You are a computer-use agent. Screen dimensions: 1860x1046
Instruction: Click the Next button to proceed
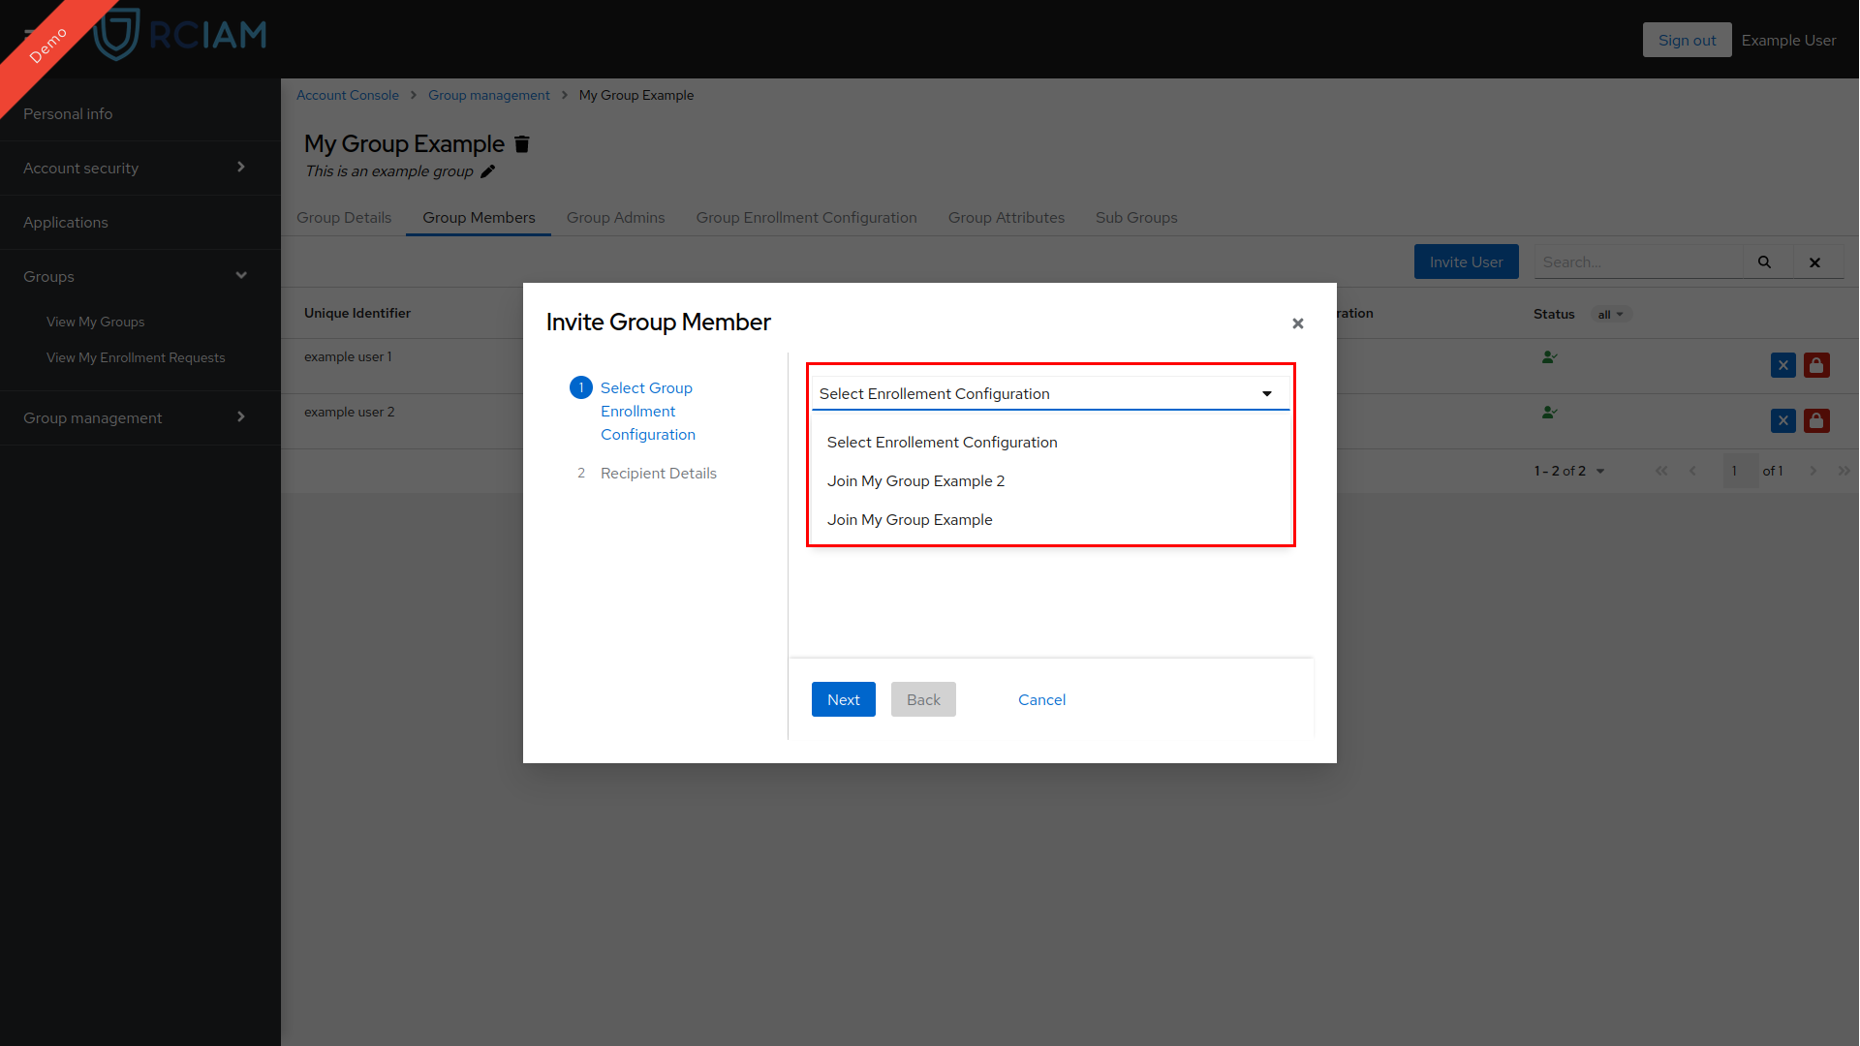tap(843, 698)
